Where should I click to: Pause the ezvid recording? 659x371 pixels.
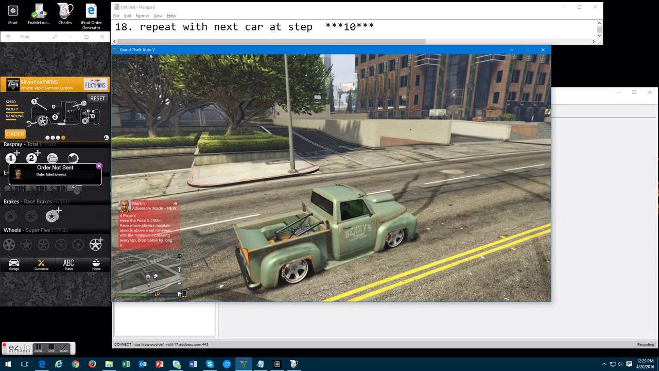pos(38,348)
